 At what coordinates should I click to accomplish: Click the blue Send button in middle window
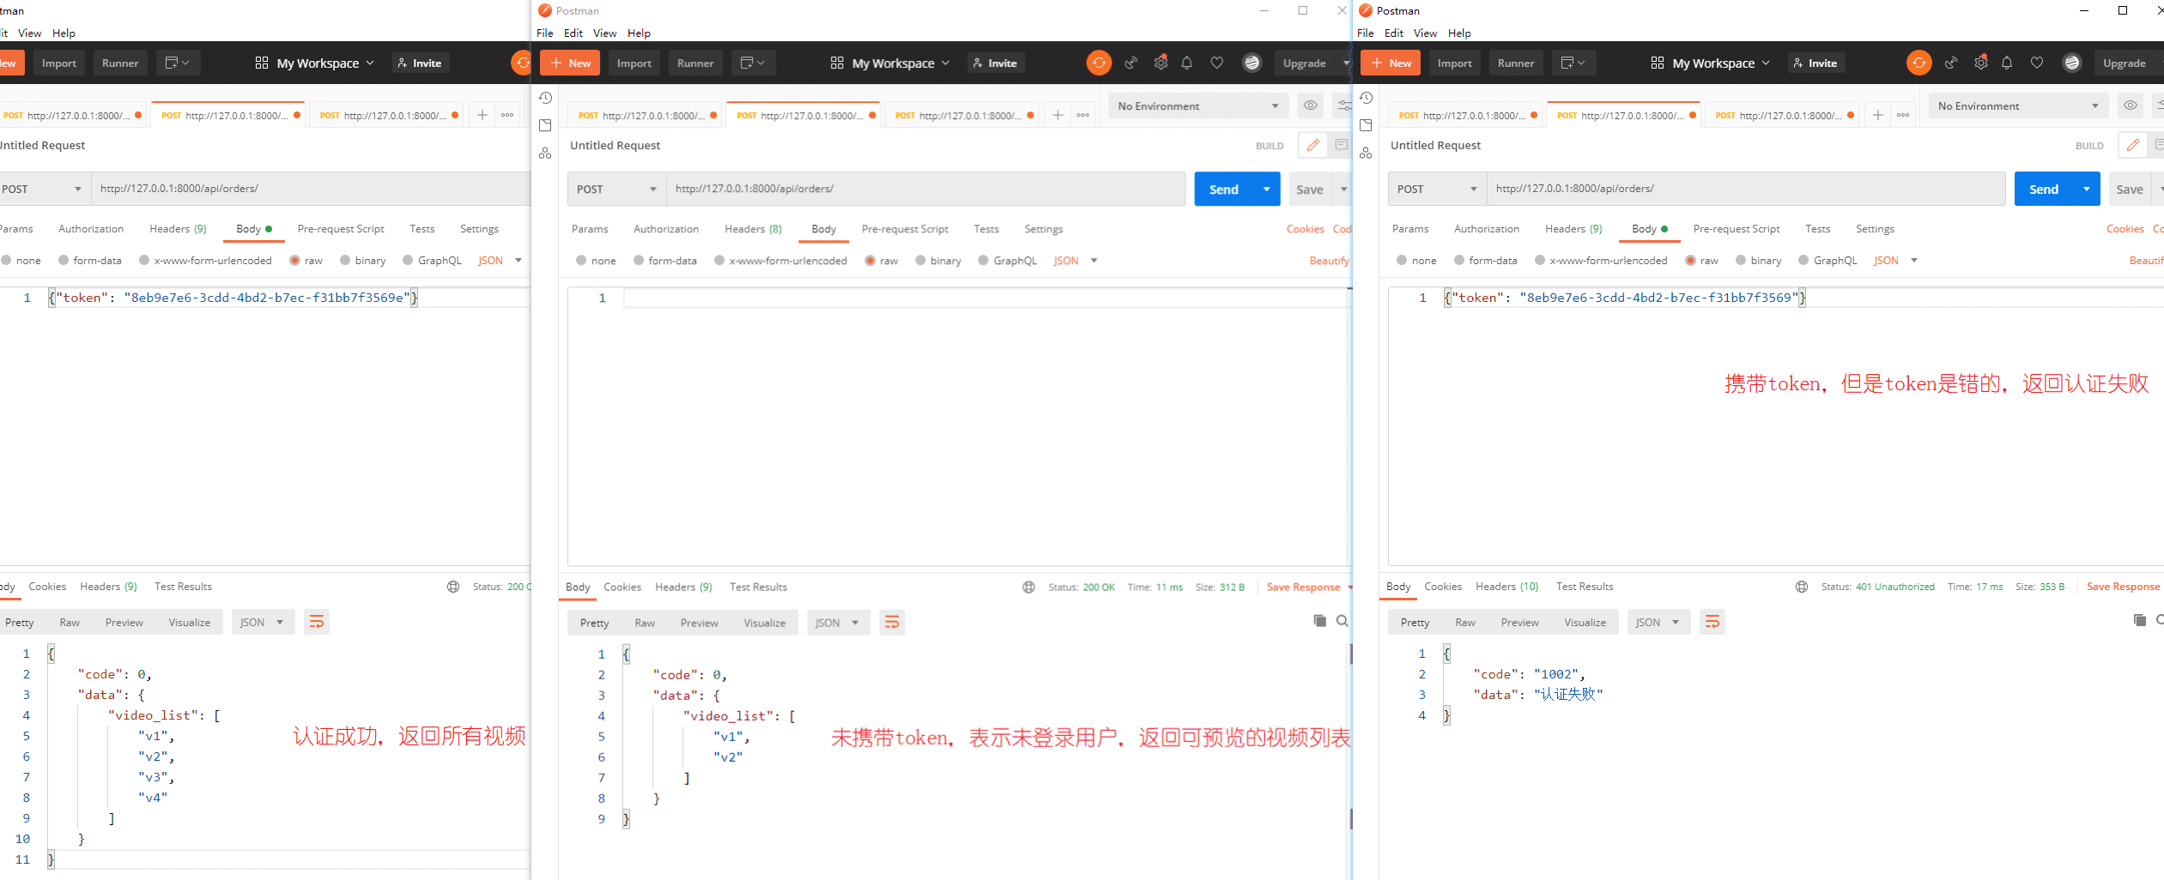[1223, 189]
